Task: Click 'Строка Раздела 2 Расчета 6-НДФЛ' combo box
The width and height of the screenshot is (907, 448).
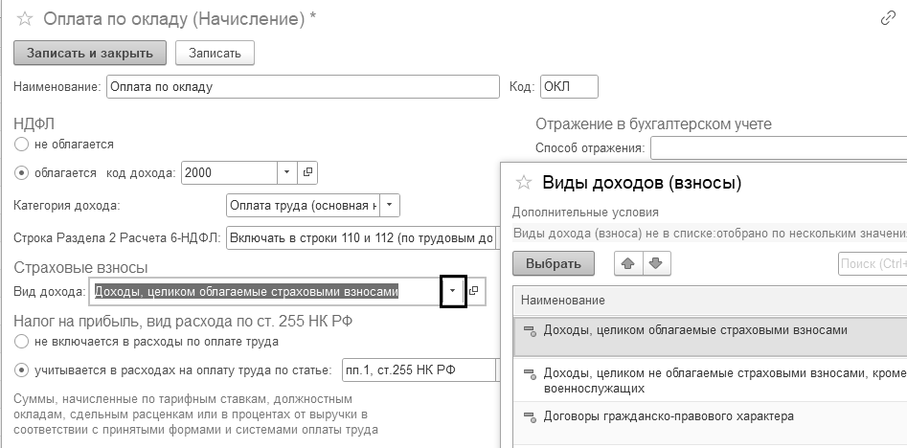Action: pyautogui.click(x=363, y=238)
